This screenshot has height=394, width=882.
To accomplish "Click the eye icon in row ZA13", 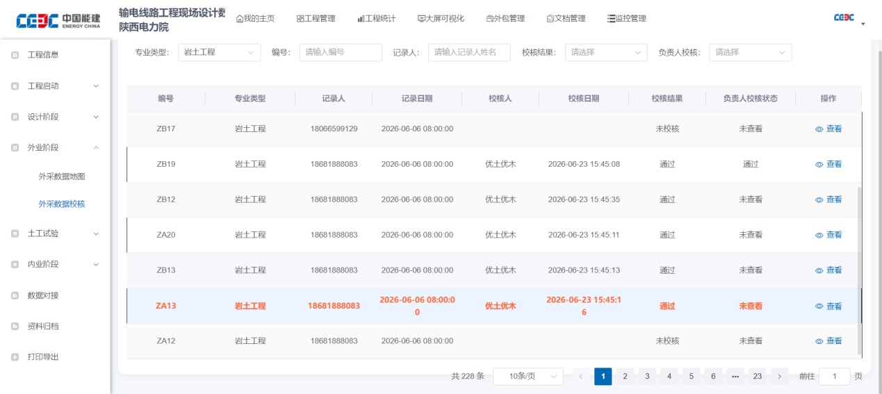I will 819,306.
